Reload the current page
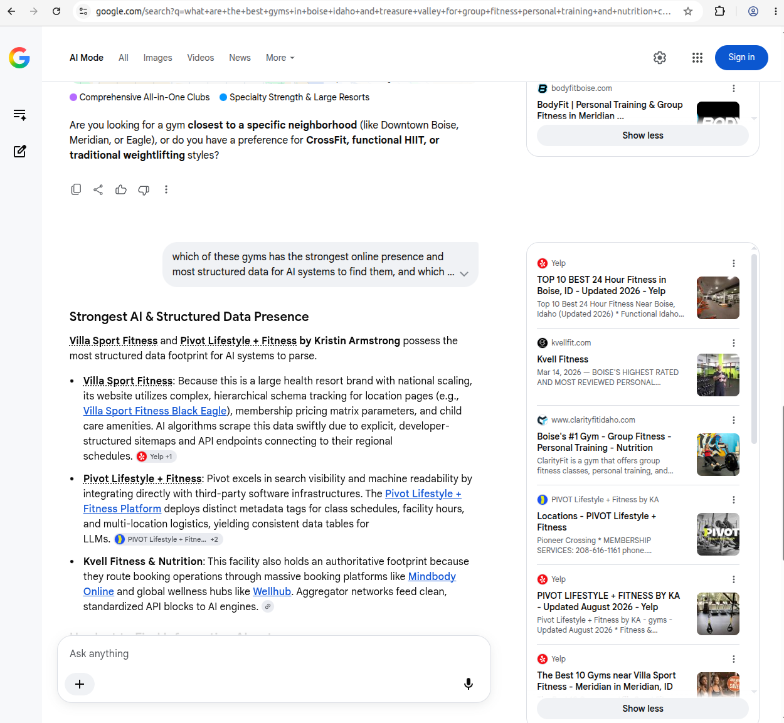 pos(56,11)
